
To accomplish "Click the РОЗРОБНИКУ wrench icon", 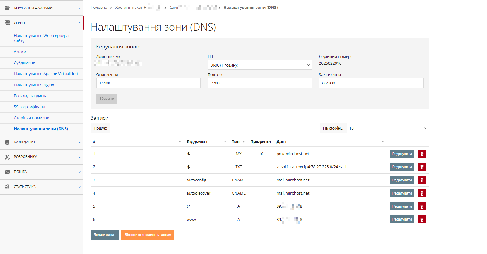I will click(7, 156).
